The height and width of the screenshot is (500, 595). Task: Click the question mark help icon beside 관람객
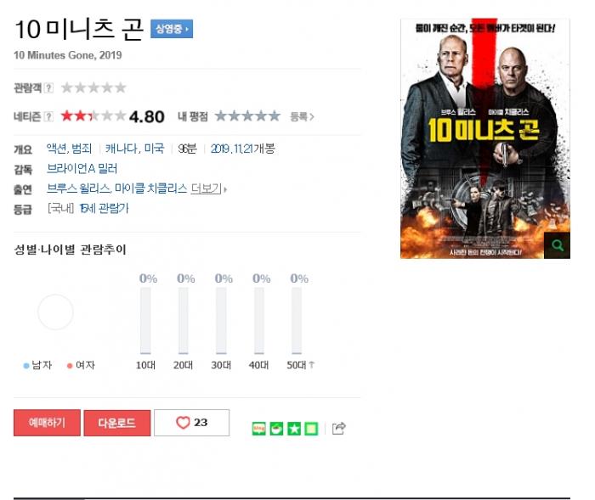(48, 88)
